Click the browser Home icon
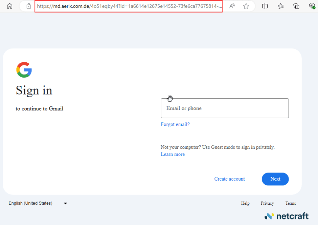The height and width of the screenshot is (225, 318). (9, 6)
